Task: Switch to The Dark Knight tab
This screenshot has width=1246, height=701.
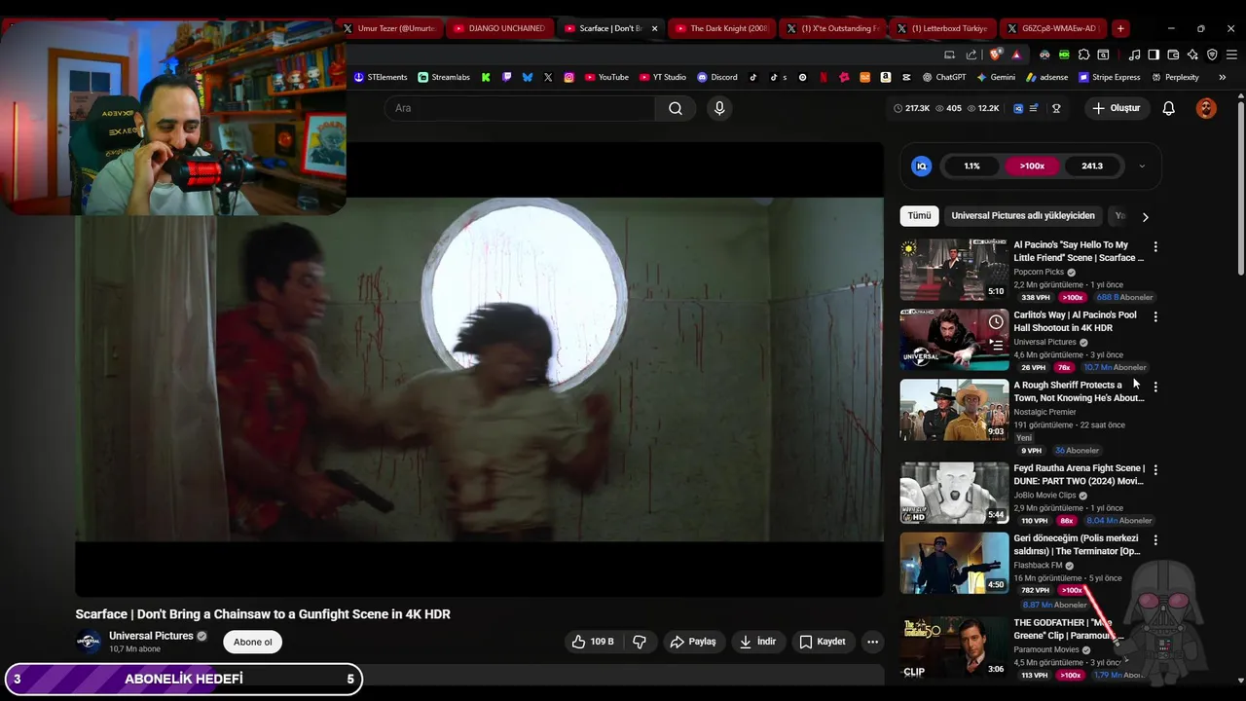Action: 721,28
